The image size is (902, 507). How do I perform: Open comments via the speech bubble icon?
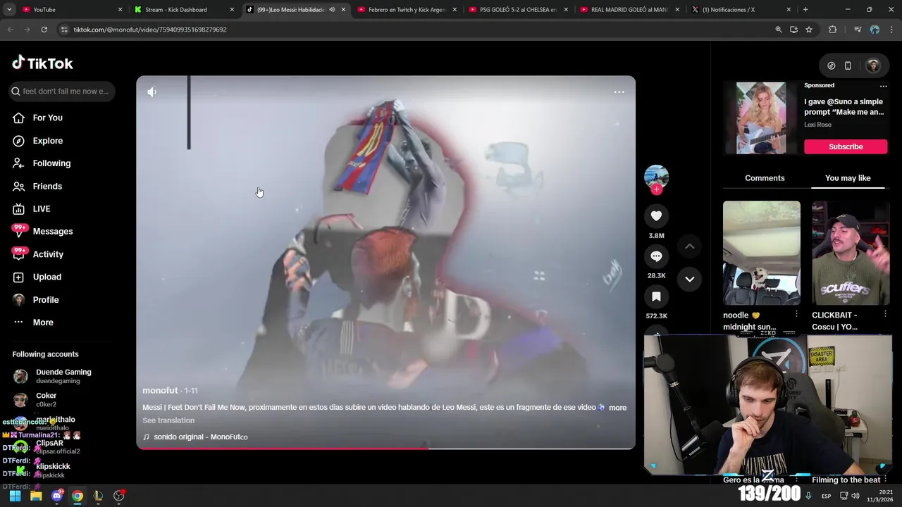[x=656, y=256]
